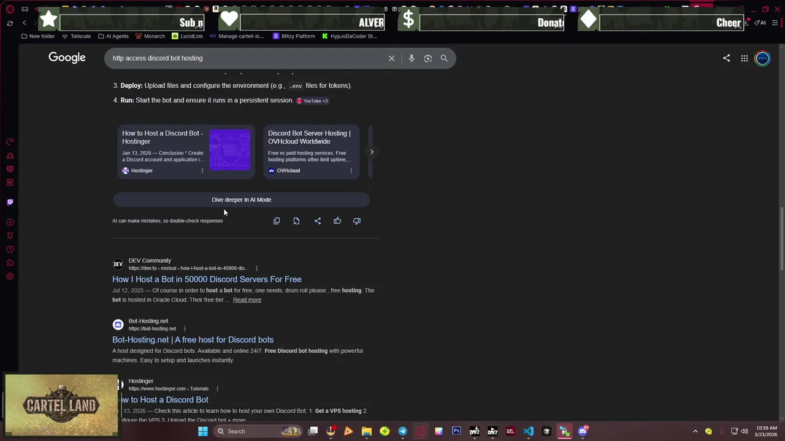Open How I Host a Bot in 50000 Discord Servers

(x=207, y=279)
